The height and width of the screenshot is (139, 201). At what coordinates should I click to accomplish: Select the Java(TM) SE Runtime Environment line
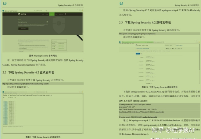tap(138, 109)
